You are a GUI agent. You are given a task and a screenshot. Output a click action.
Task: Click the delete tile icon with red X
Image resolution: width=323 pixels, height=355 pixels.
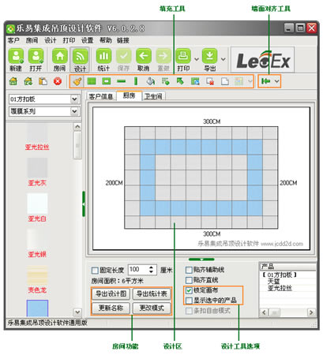[x=210, y=81]
